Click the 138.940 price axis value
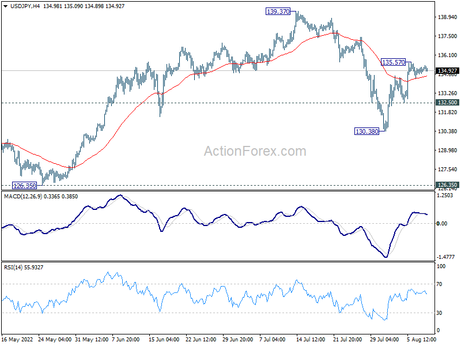 click(448, 17)
